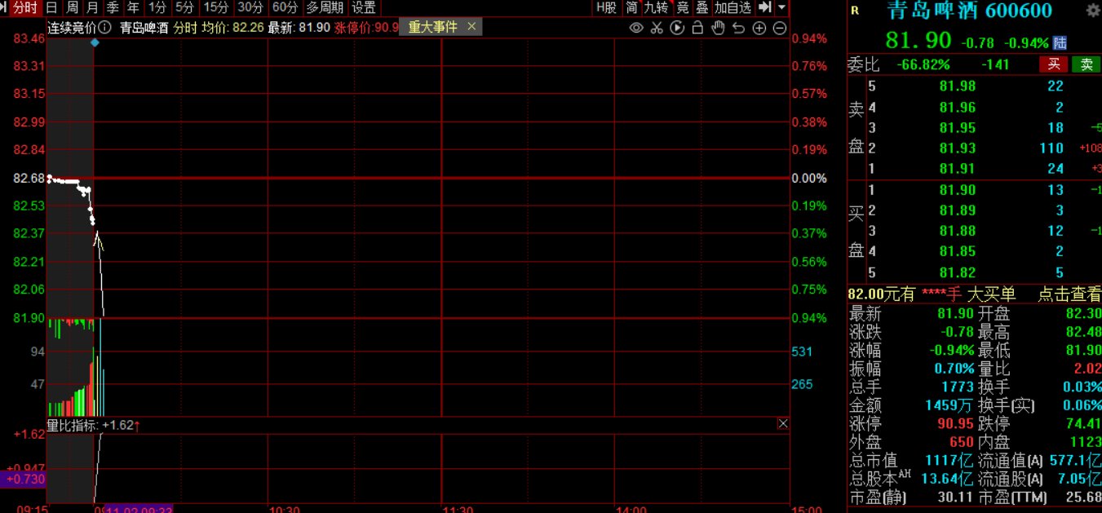1102x513 pixels.
Task: Click the green 卖 sell button
Action: pos(1086,64)
